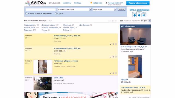The height and width of the screenshot is (98, 175).
Task: Click Подать объявление button
Action: tap(138, 3)
